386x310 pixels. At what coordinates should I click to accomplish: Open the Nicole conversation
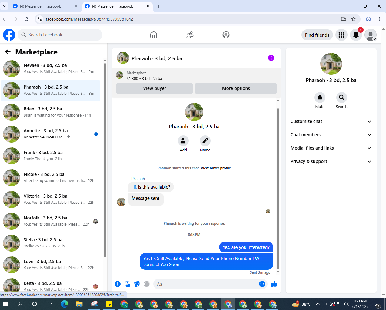tap(50, 178)
